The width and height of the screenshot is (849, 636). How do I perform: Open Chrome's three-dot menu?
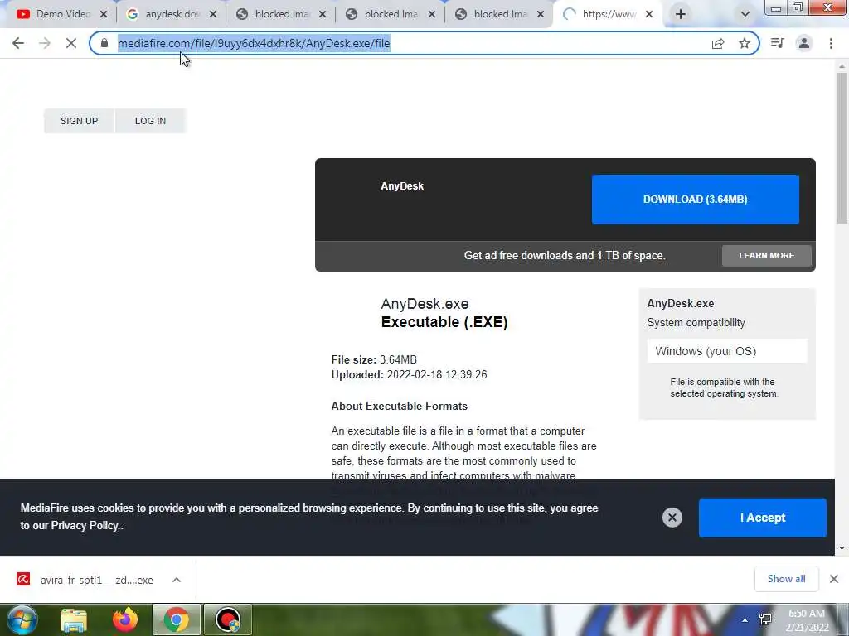click(831, 43)
